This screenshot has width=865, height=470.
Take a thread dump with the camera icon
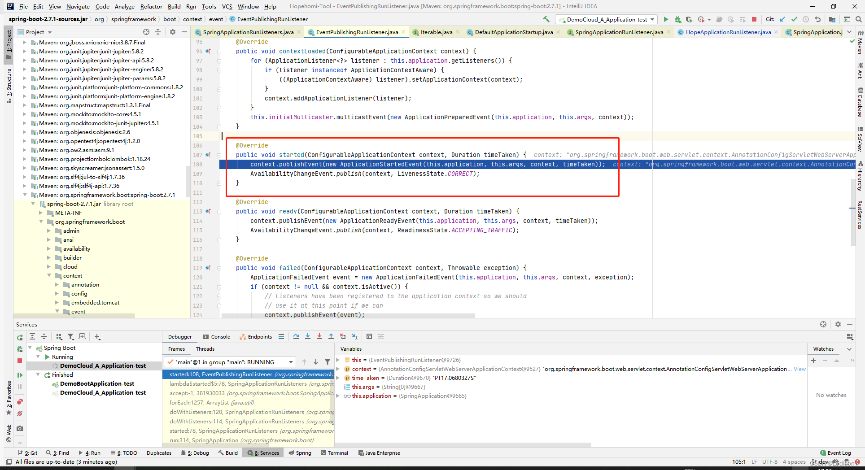point(20,428)
